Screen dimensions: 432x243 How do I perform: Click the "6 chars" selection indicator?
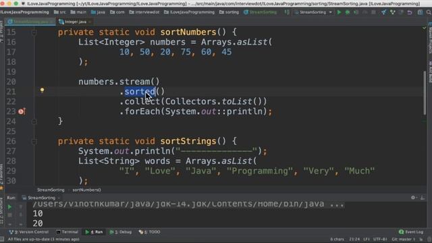337,240
